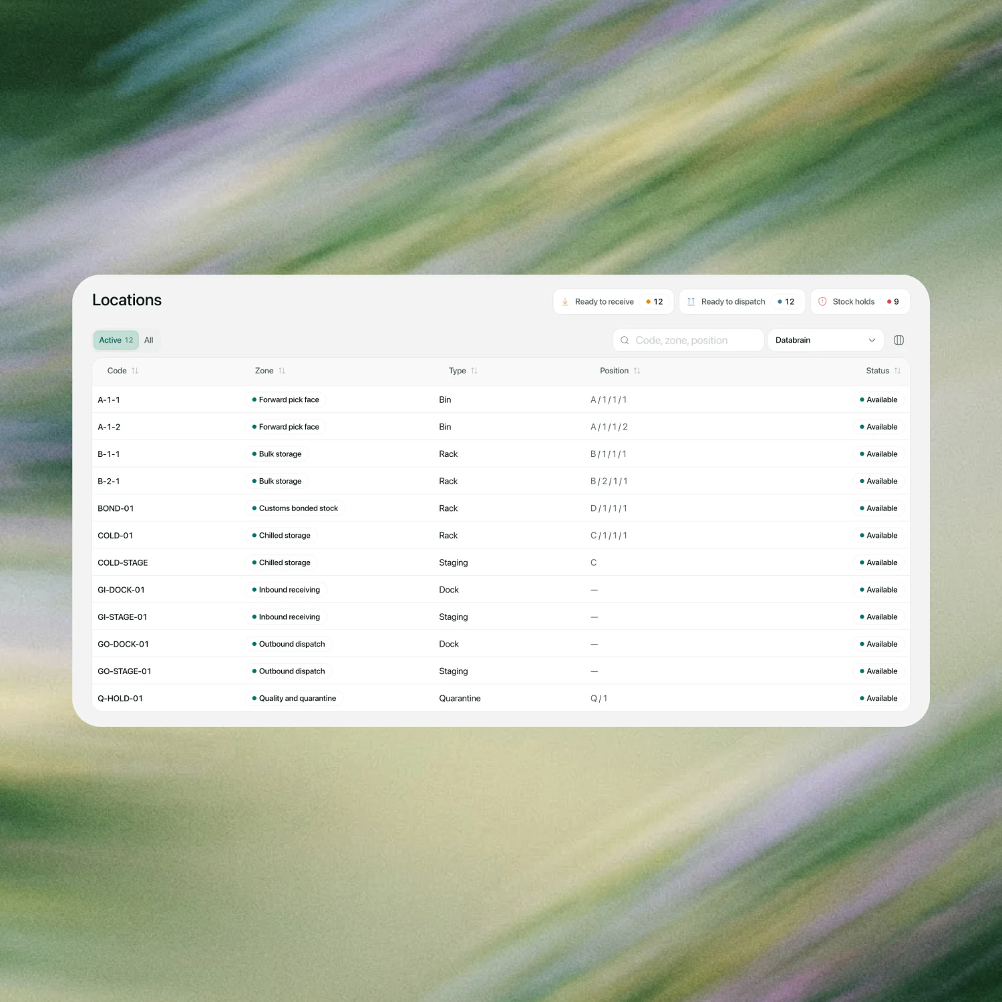Click Outbound dispatch tag for GO-STAGE-01
Screen dimensions: 1002x1002
289,671
